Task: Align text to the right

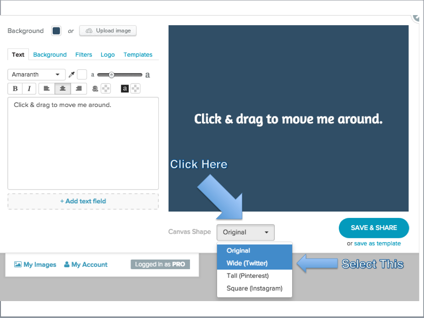Action: 79,89
